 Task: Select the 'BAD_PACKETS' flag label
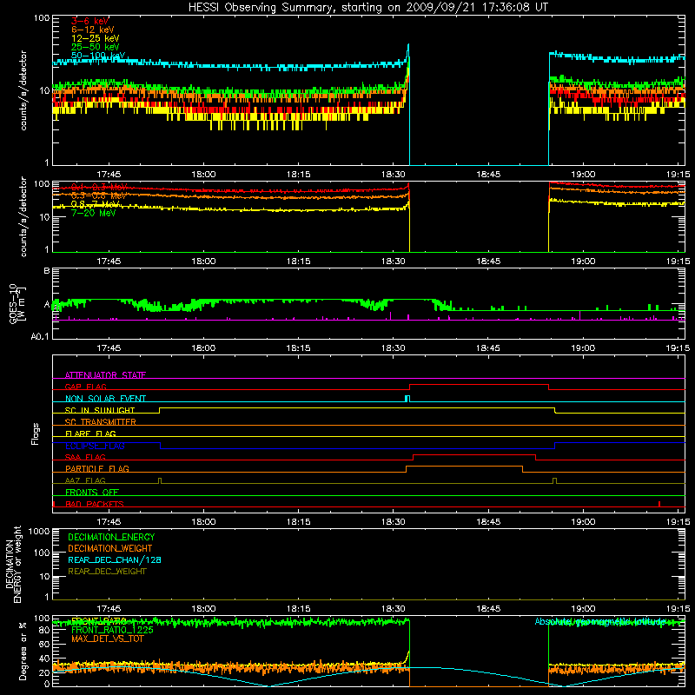pyautogui.click(x=95, y=504)
